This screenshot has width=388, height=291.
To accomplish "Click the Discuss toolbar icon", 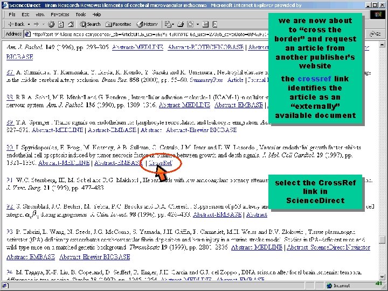I will point(205,24).
